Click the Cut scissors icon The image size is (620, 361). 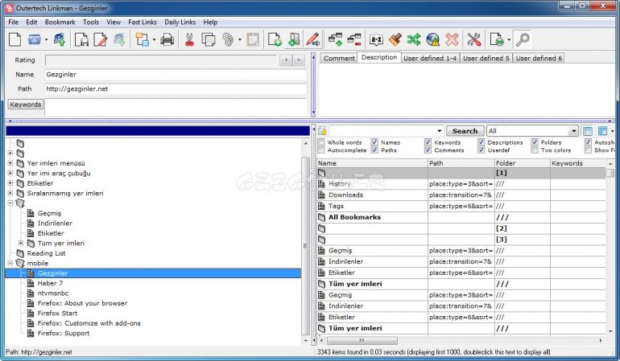[x=189, y=39]
